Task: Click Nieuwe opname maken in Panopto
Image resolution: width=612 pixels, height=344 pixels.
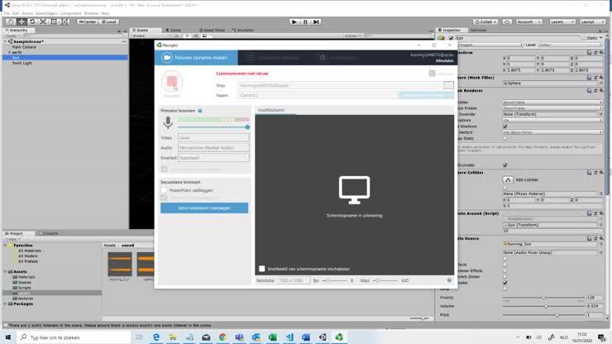Action: click(x=196, y=57)
